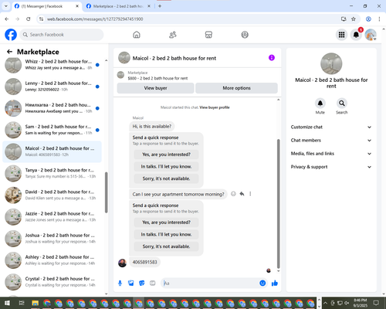
Task: Open a new browser tab
Action: [x=160, y=6]
